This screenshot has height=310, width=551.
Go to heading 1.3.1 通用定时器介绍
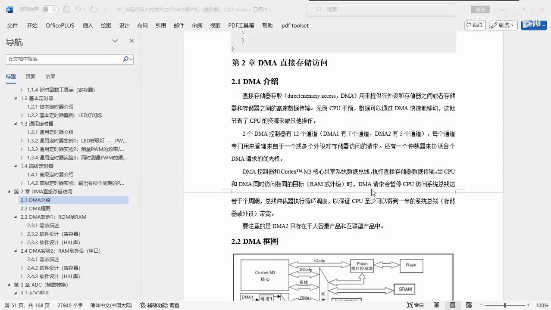coord(50,132)
